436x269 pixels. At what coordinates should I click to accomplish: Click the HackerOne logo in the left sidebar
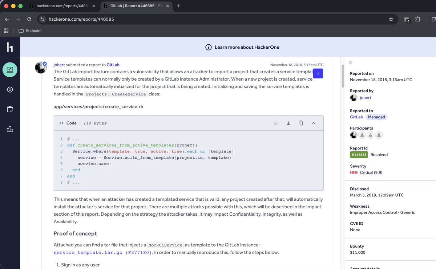[10, 48]
